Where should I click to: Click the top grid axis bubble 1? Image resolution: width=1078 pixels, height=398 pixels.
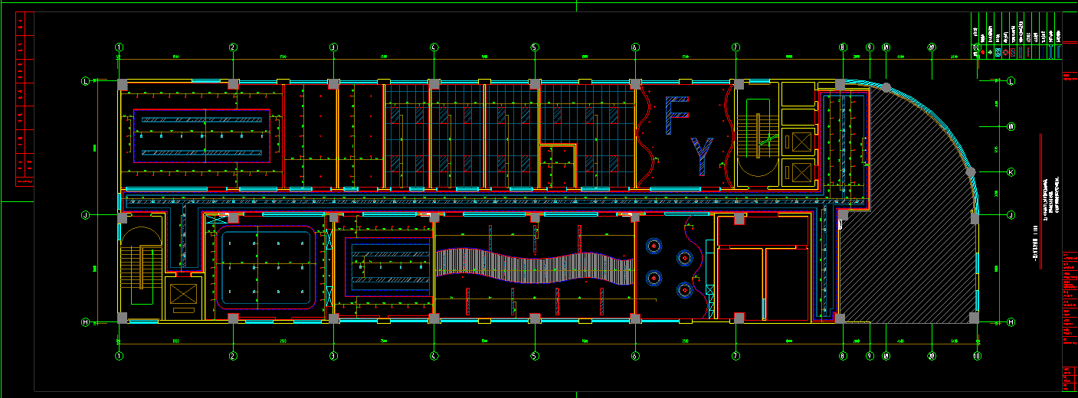pyautogui.click(x=119, y=47)
